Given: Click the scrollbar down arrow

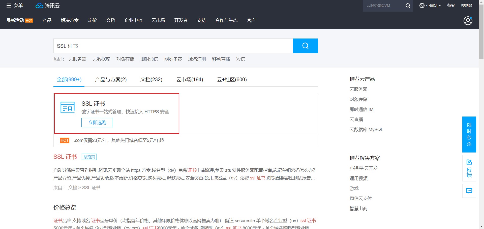Looking at the screenshot, I should point(481,227).
